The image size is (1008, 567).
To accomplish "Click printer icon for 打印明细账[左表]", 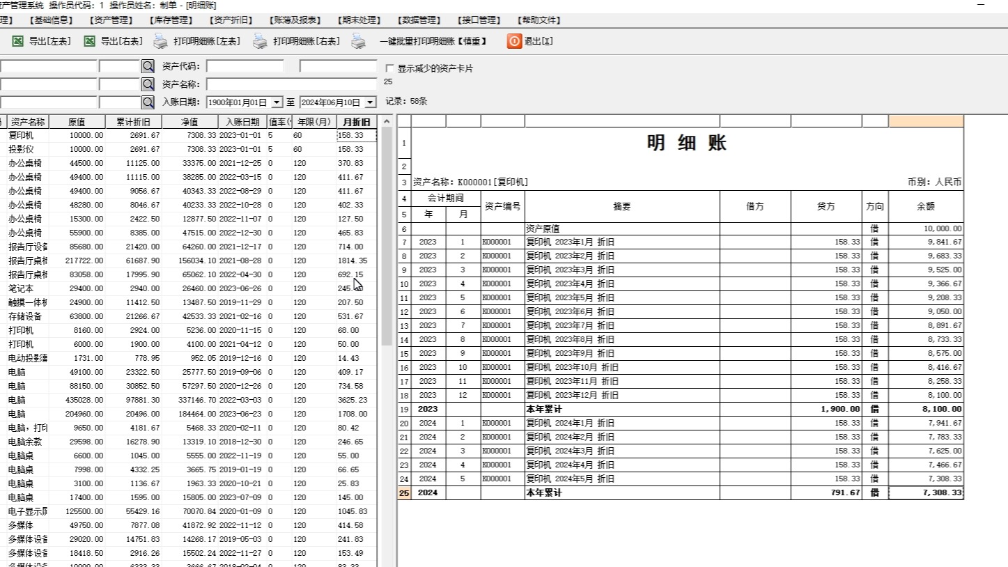I will [161, 42].
